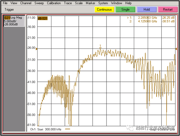
Task: Click the left reference level arrow indicator
Action: point(37,49)
